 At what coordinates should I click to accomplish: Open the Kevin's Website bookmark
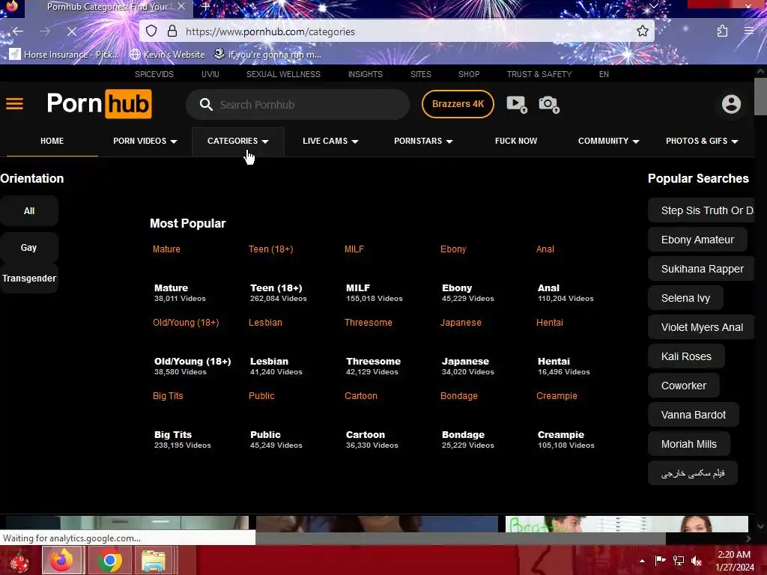tap(167, 54)
